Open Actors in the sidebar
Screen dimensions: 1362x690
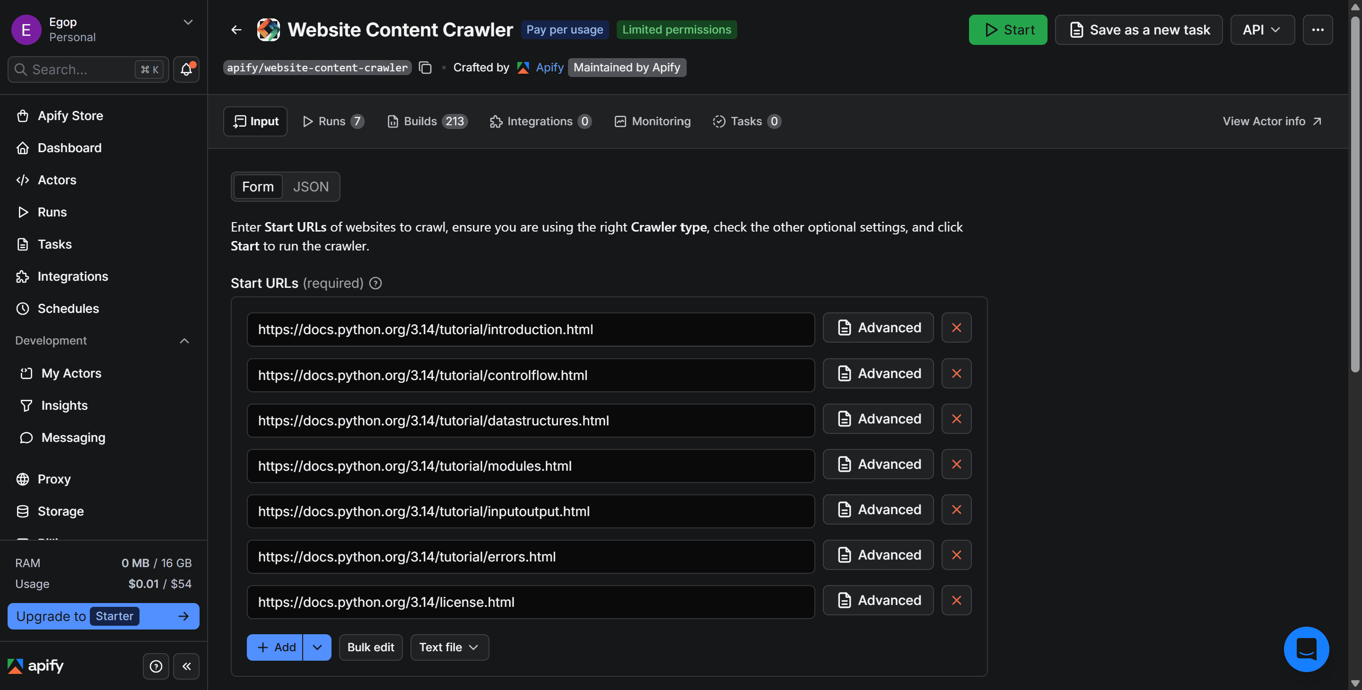point(104,180)
